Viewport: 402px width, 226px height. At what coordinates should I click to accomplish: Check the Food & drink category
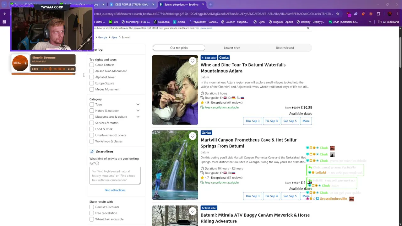click(92, 129)
